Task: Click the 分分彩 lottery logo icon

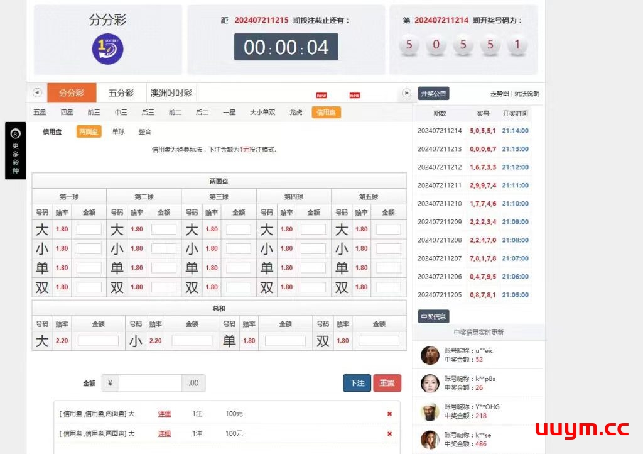Action: [107, 49]
